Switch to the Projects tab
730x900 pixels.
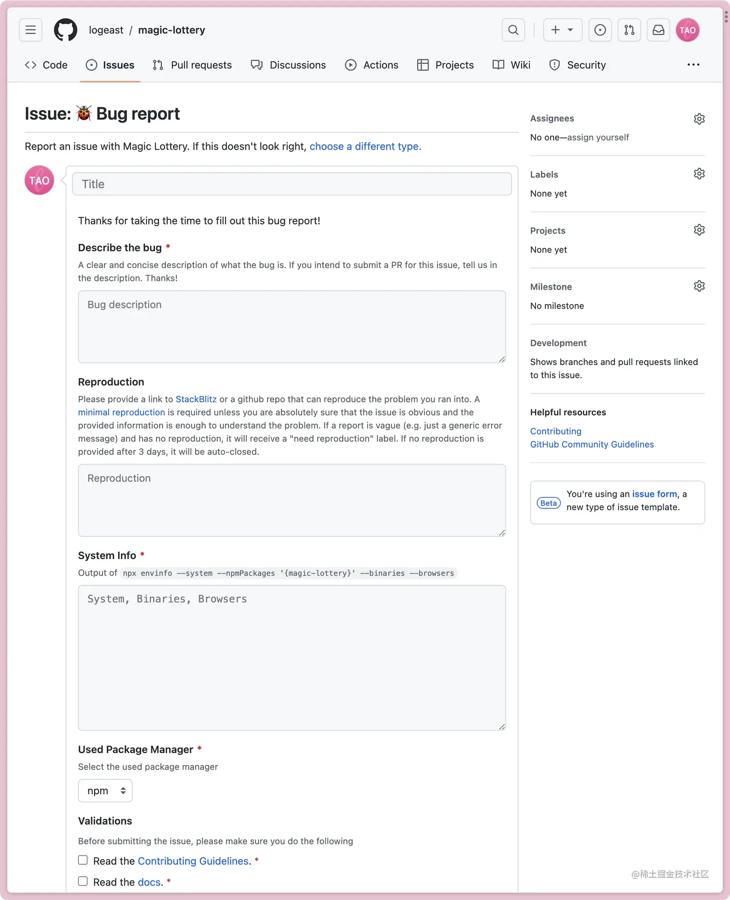[x=446, y=65]
